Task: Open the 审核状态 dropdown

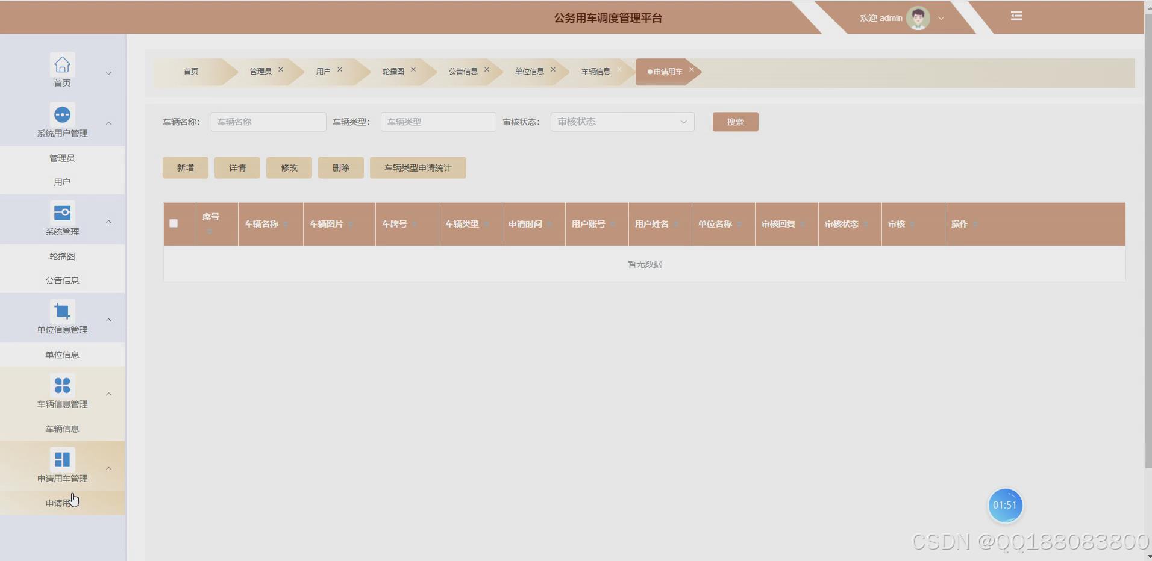Action: [x=622, y=122]
